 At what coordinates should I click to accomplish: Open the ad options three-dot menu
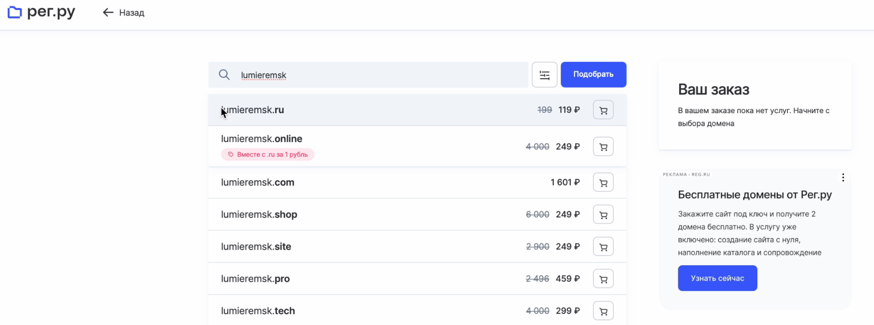843,177
